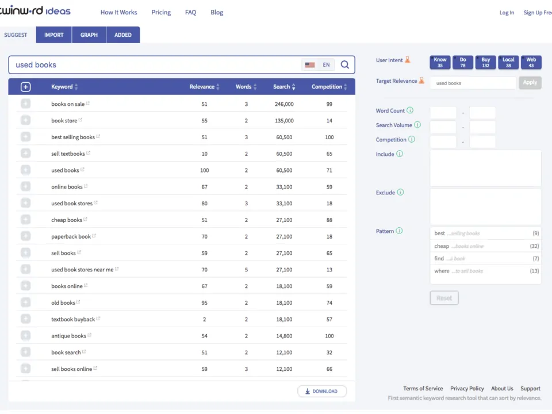Toggle the Do intent filter

pyautogui.click(x=463, y=62)
